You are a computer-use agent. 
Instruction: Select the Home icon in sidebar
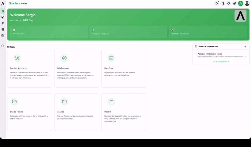click(3, 11)
